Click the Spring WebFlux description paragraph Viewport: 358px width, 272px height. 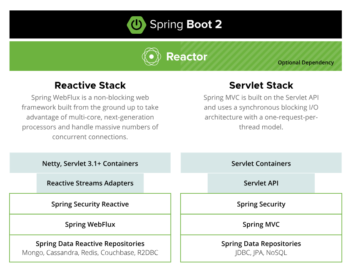click(x=90, y=117)
